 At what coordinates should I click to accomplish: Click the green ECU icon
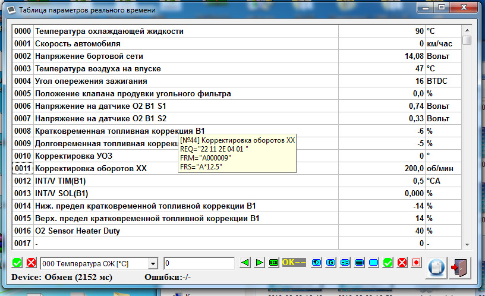(273, 263)
